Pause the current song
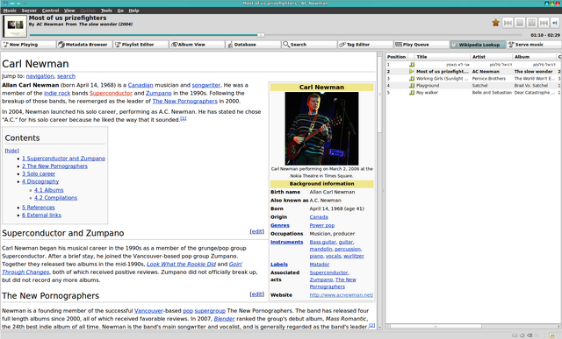 [531, 23]
